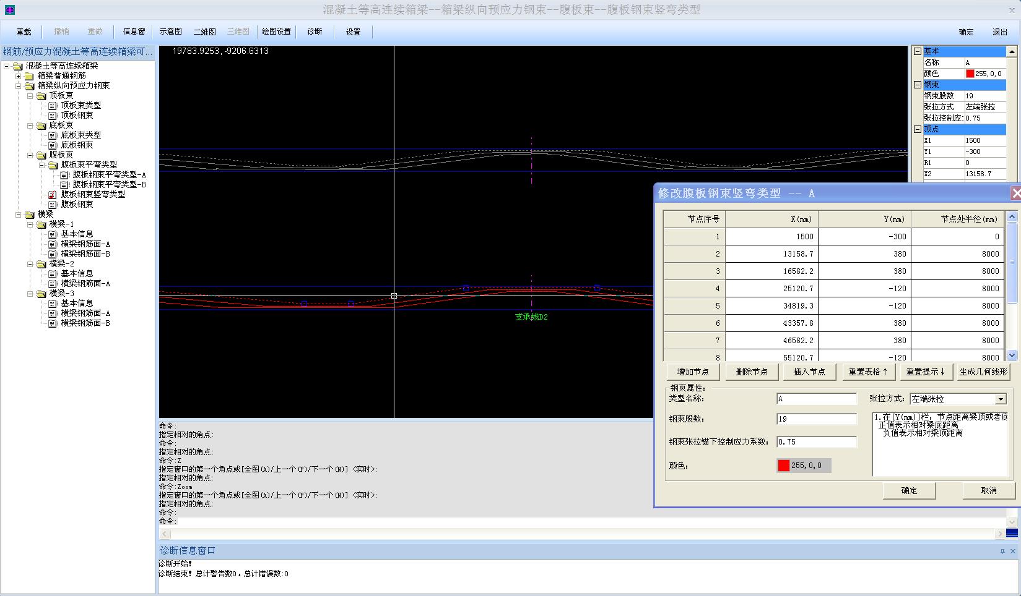Screen dimensions: 1021x596
Task: Click the document icon next to 腹板钢束
Action: pyautogui.click(x=53, y=204)
